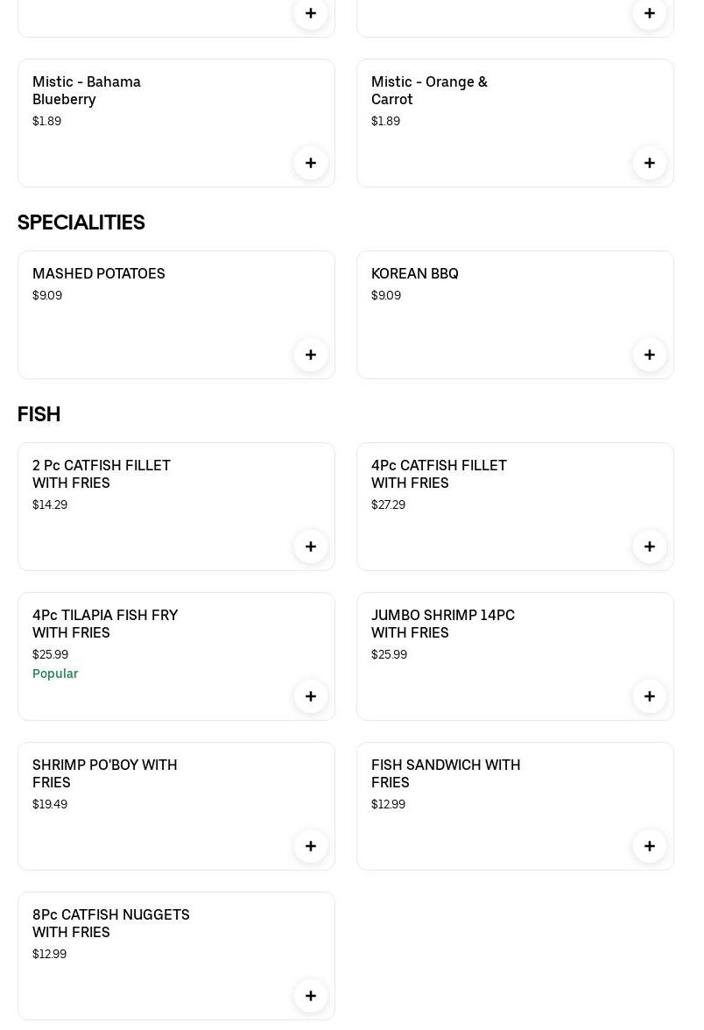Add MASHED POTATOES using plus icon
The width and height of the screenshot is (704, 1030).
311,355
